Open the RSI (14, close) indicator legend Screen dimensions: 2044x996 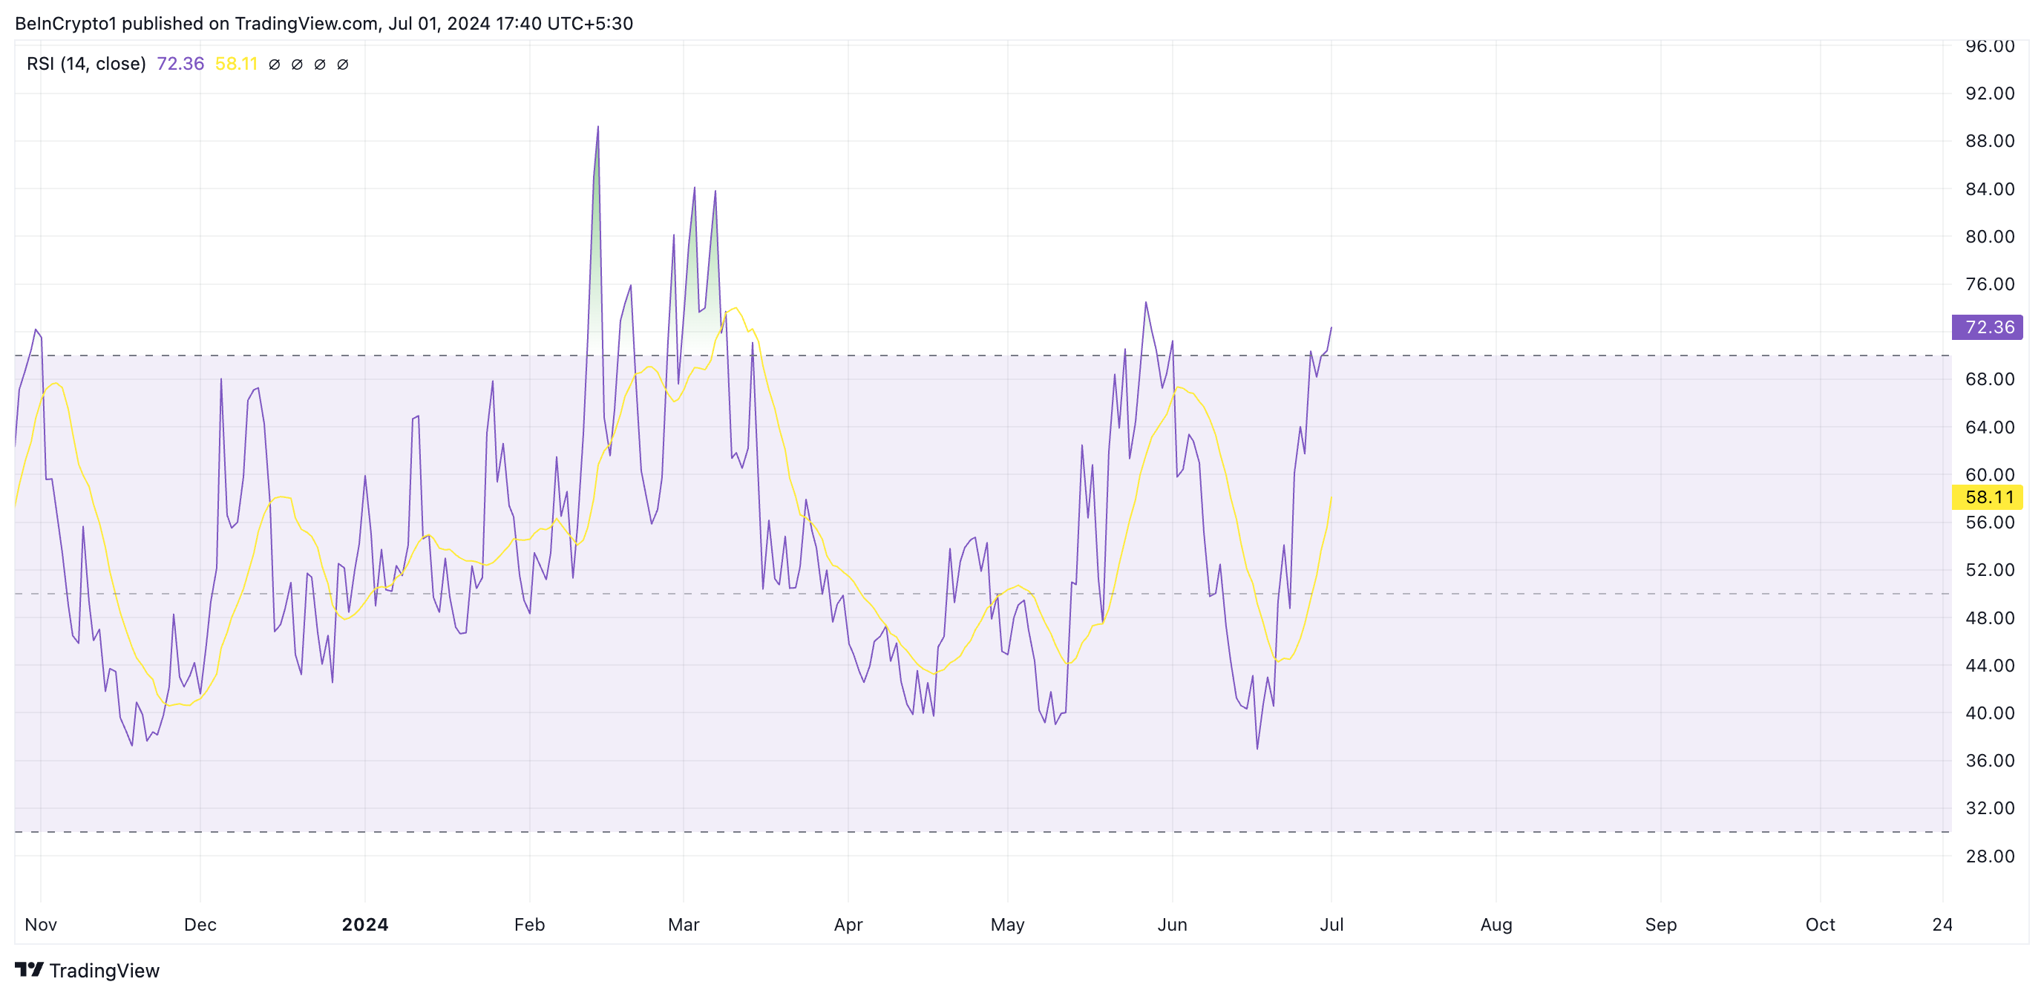[x=85, y=64]
